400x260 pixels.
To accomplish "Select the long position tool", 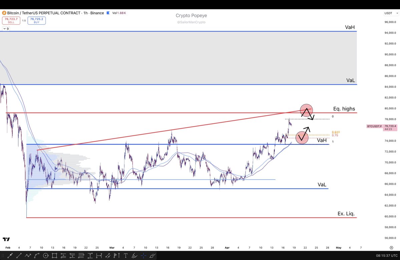I will (x=63, y=255).
